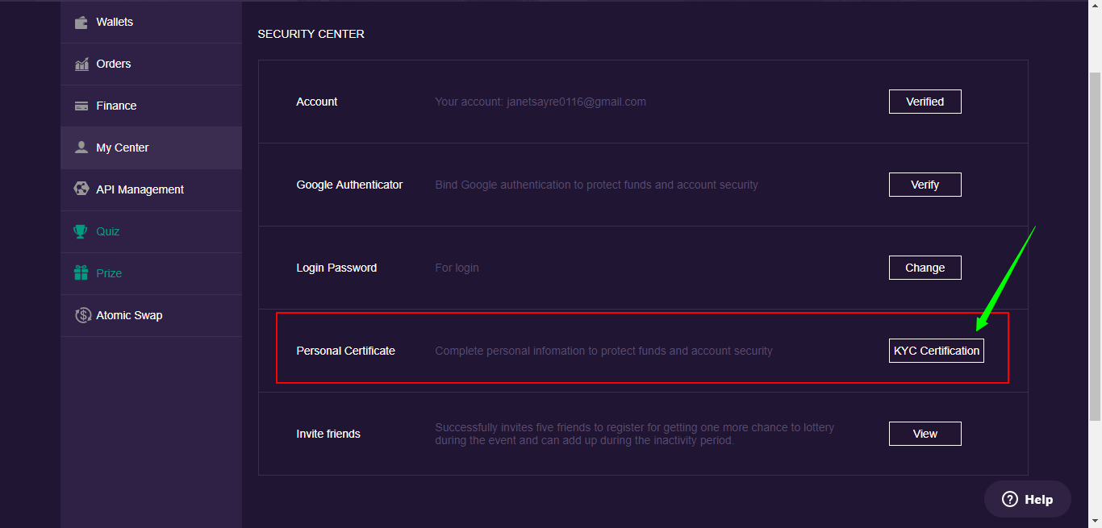Click the Orders chart icon
The width and height of the screenshot is (1102, 528).
click(81, 64)
